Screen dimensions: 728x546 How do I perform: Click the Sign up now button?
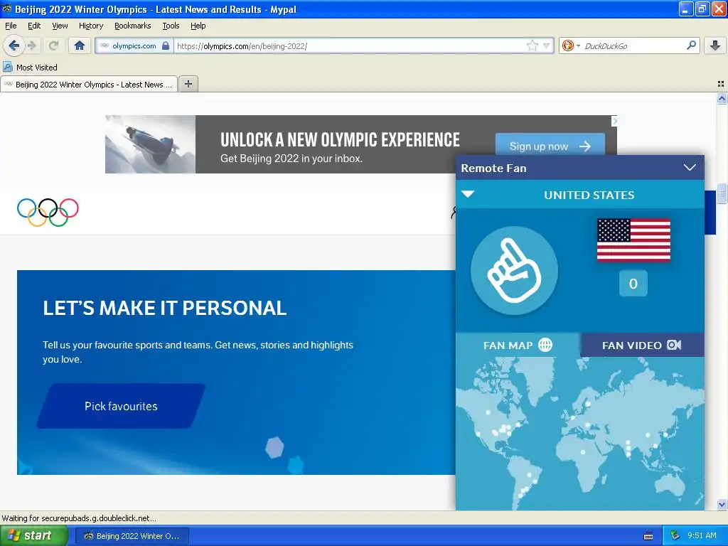[550, 146]
